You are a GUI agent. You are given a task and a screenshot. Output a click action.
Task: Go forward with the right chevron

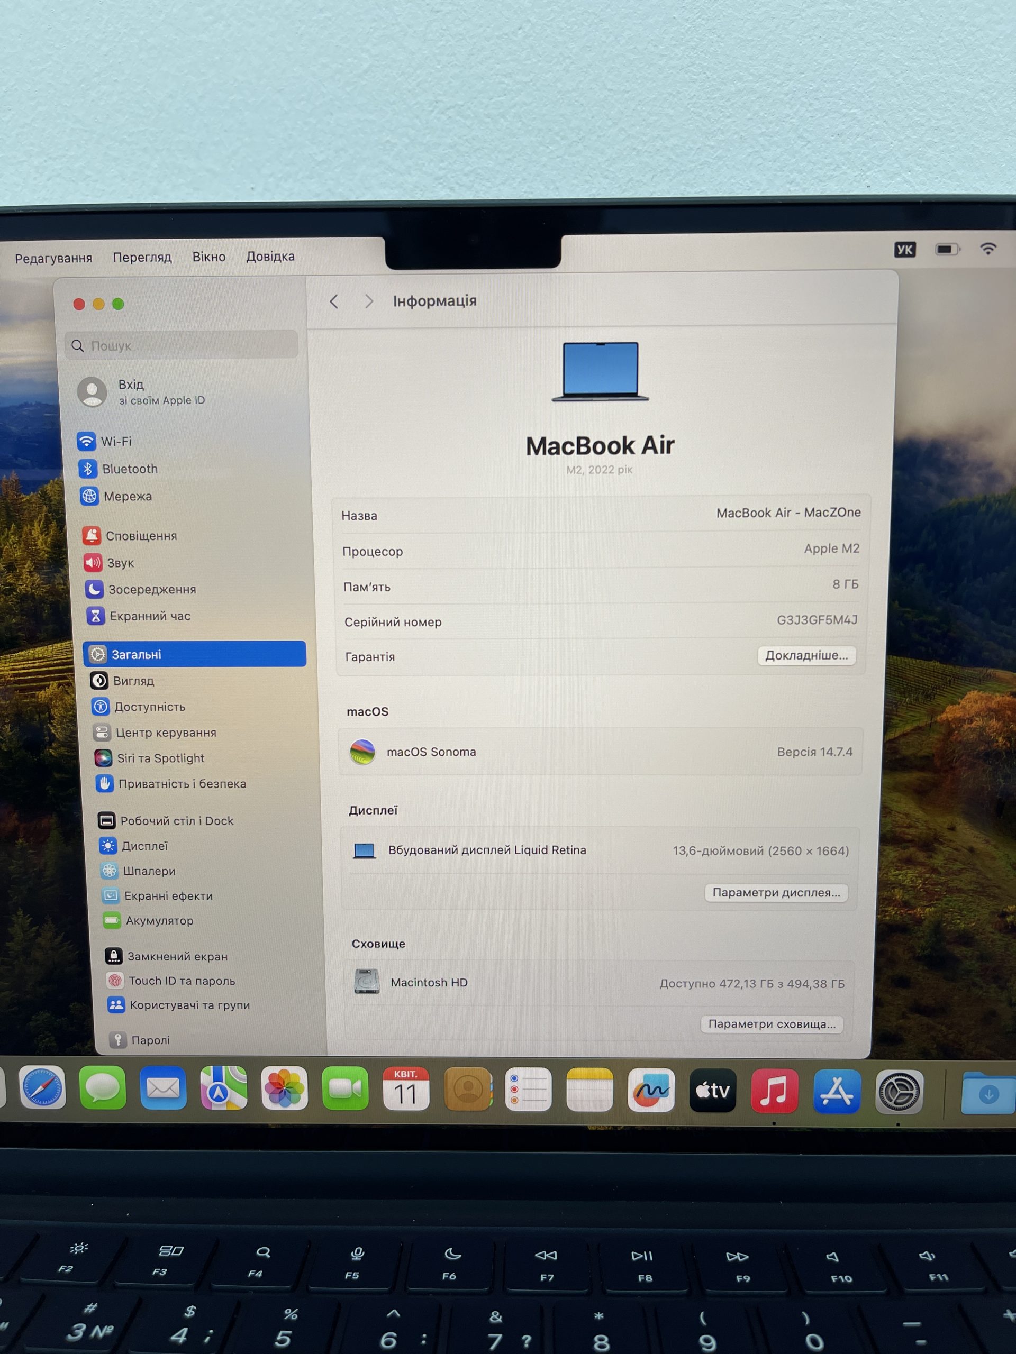368,301
